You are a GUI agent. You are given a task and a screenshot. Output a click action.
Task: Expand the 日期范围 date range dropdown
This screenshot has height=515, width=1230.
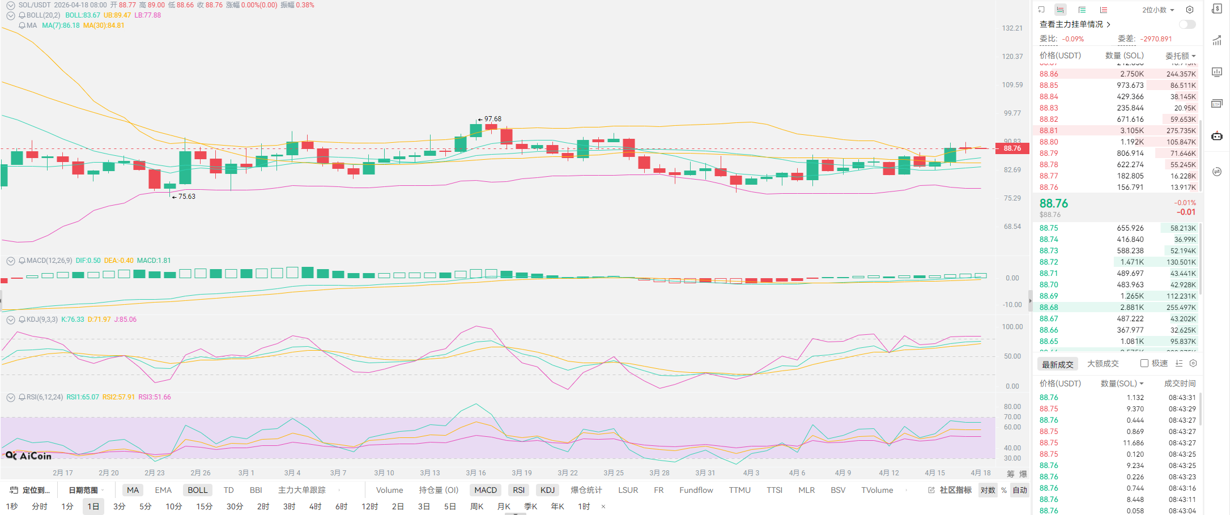86,490
